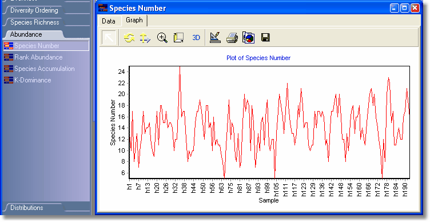
Task: Activate the magnifier zoom tool
Action: (162, 38)
